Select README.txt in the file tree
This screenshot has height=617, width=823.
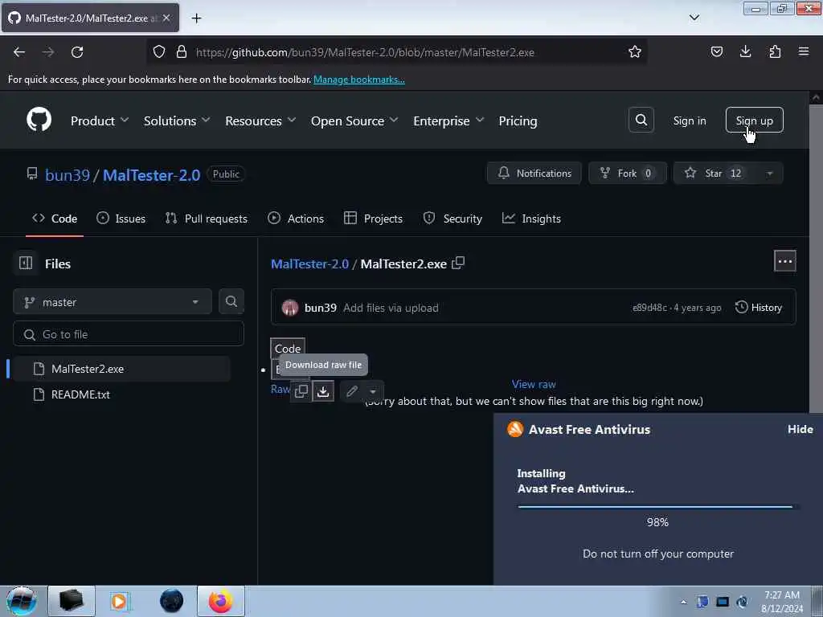[121, 394]
